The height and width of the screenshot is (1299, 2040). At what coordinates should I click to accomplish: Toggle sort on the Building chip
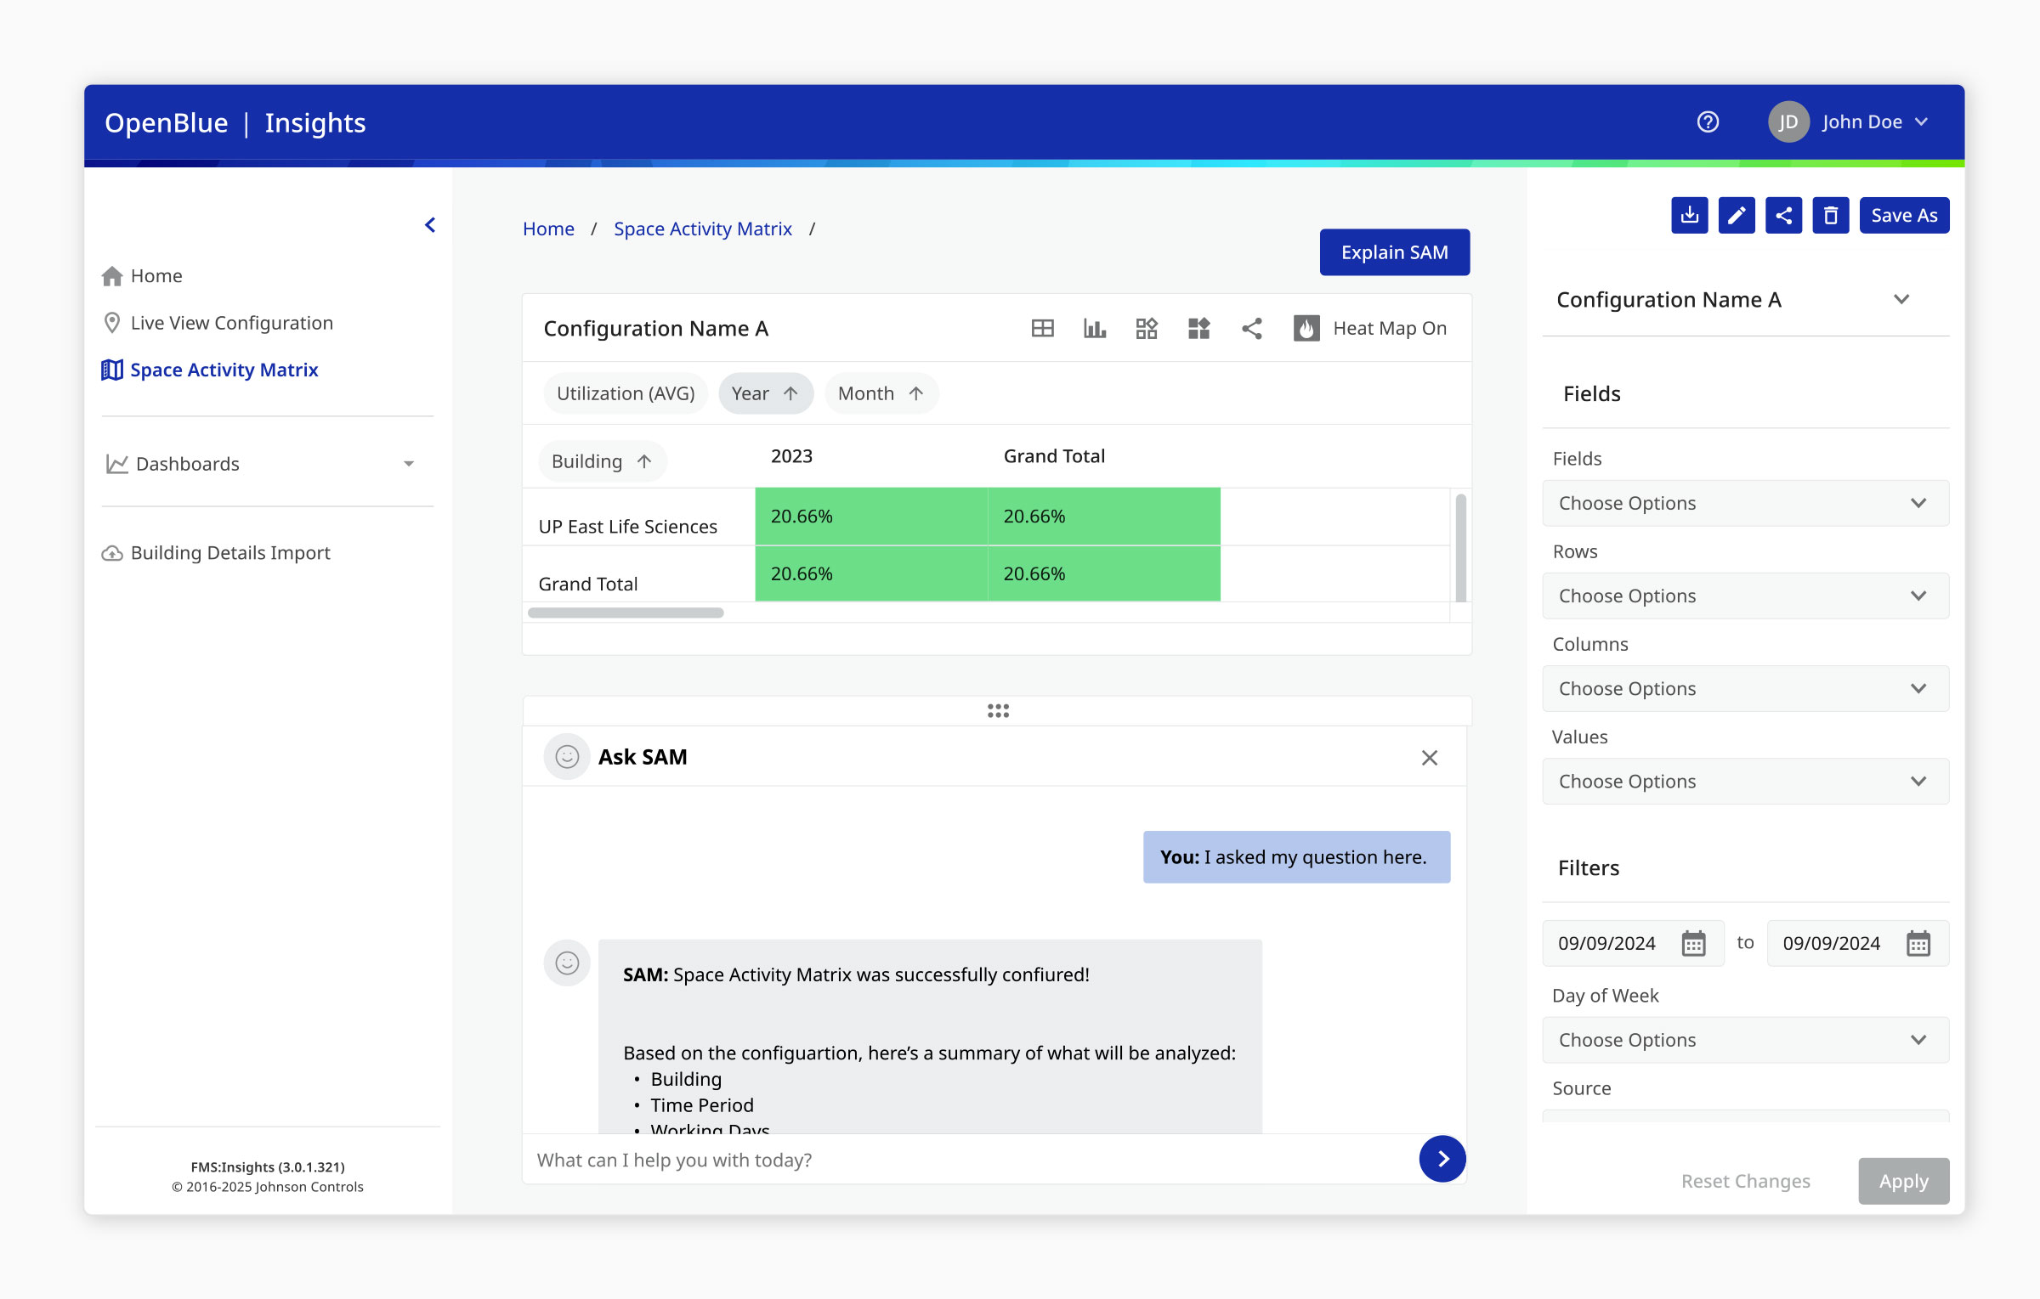point(602,461)
